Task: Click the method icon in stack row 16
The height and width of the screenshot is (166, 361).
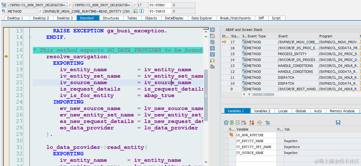Action: pyautogui.click(x=245, y=48)
